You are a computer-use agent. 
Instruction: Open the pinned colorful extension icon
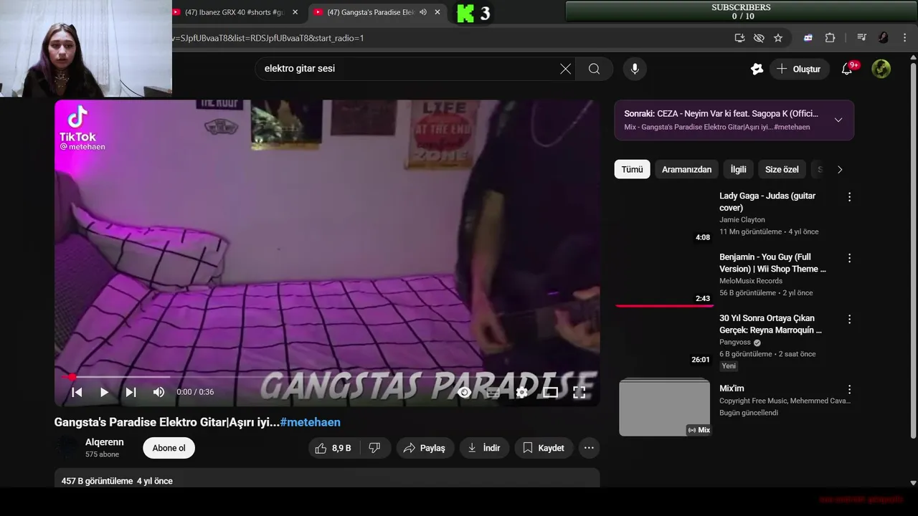coord(808,38)
